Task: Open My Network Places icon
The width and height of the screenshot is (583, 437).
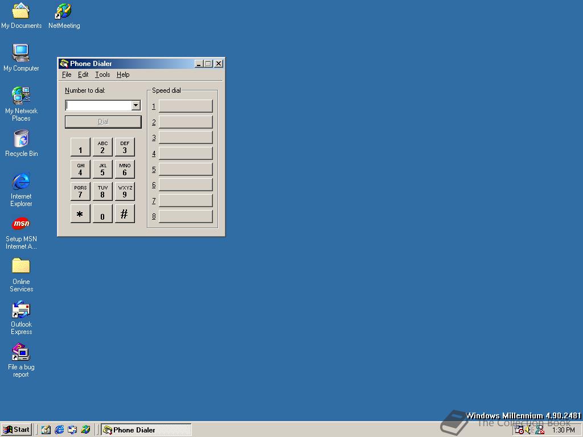Action: click(x=21, y=104)
